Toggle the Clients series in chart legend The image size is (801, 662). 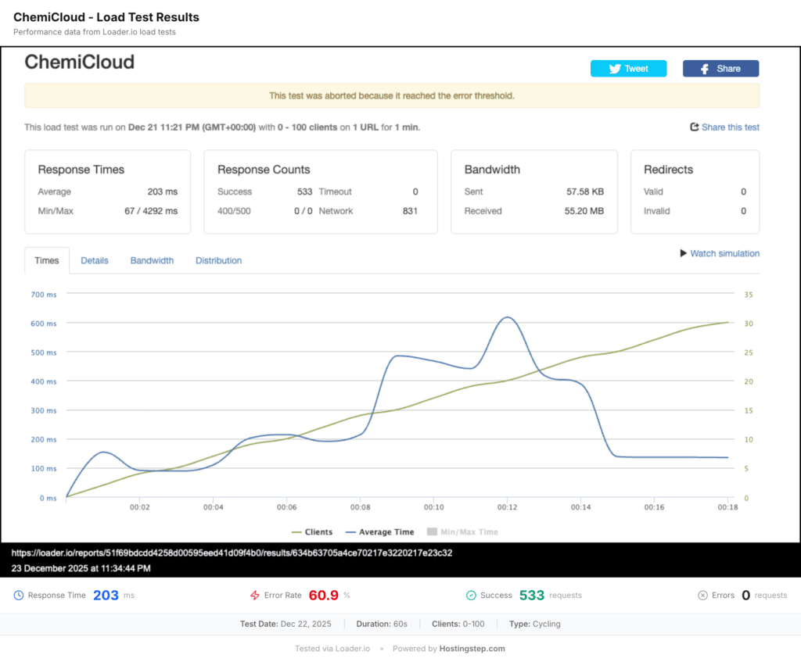coord(311,532)
